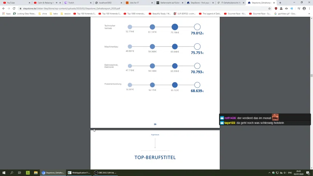Image resolution: width=313 pixels, height=176 pixels.
Task: Show more bookmarks with the chevron
Action: pyautogui.click(x=309, y=14)
